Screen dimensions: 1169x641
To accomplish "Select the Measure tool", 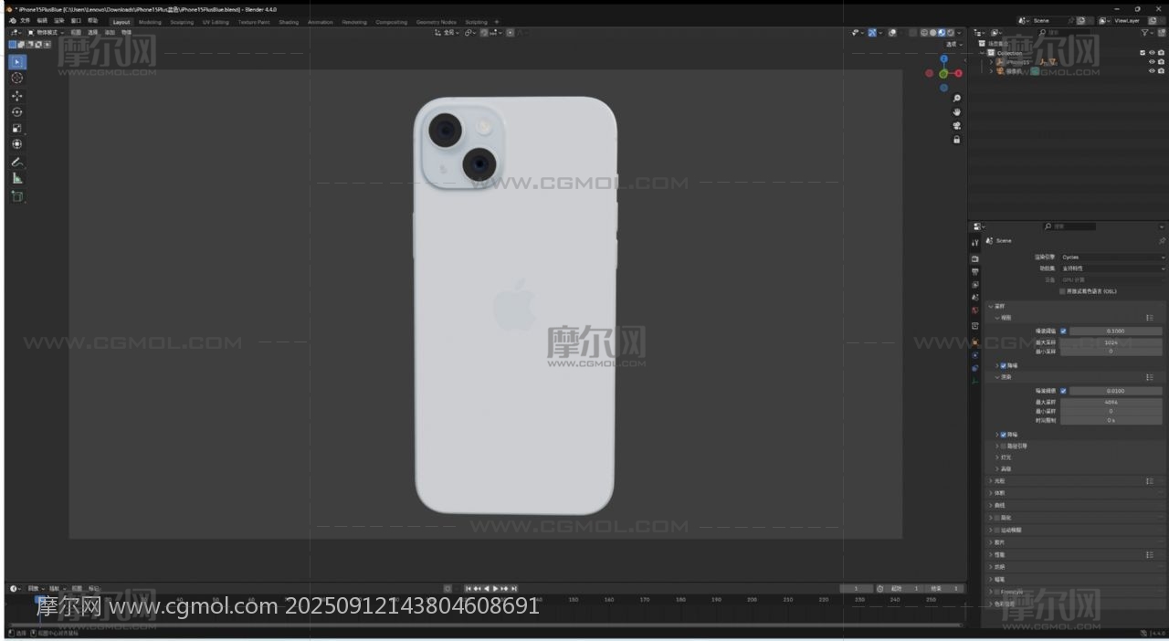I will (x=17, y=178).
